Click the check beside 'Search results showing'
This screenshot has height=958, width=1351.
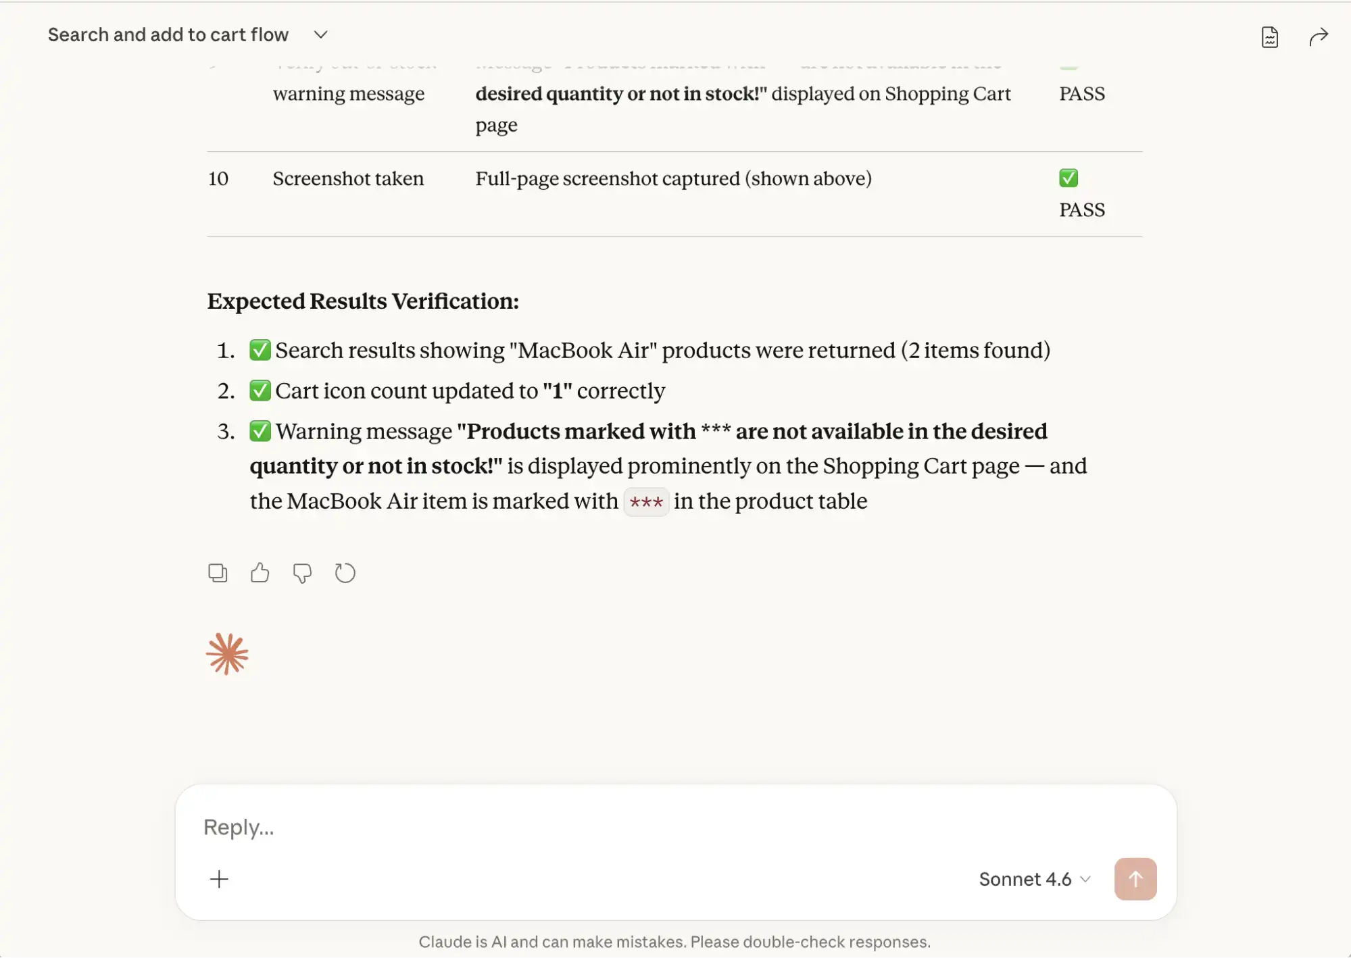[x=260, y=350]
